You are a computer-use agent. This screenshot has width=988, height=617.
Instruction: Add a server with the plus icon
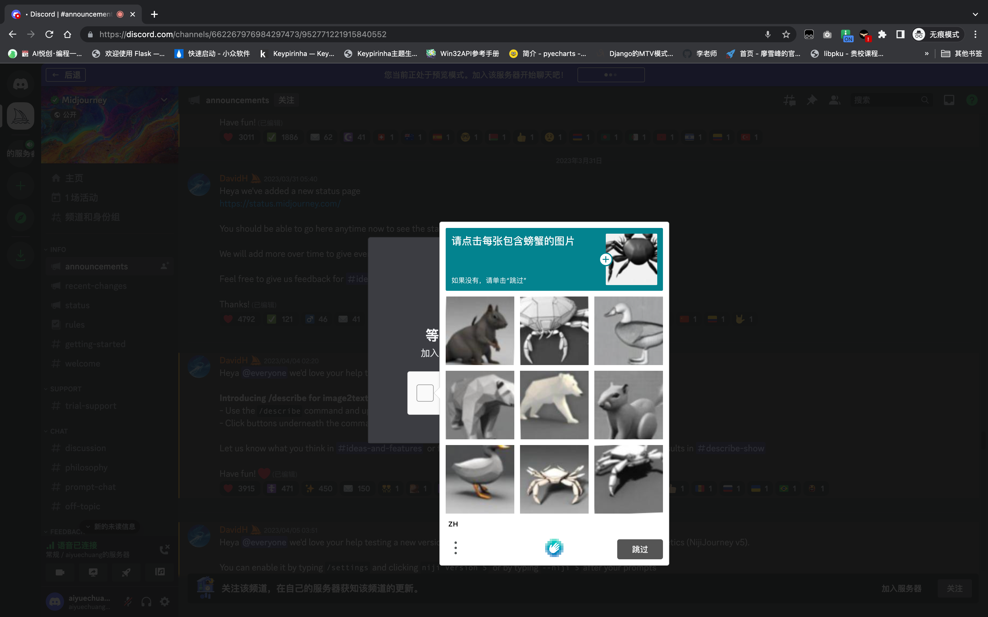(x=20, y=186)
